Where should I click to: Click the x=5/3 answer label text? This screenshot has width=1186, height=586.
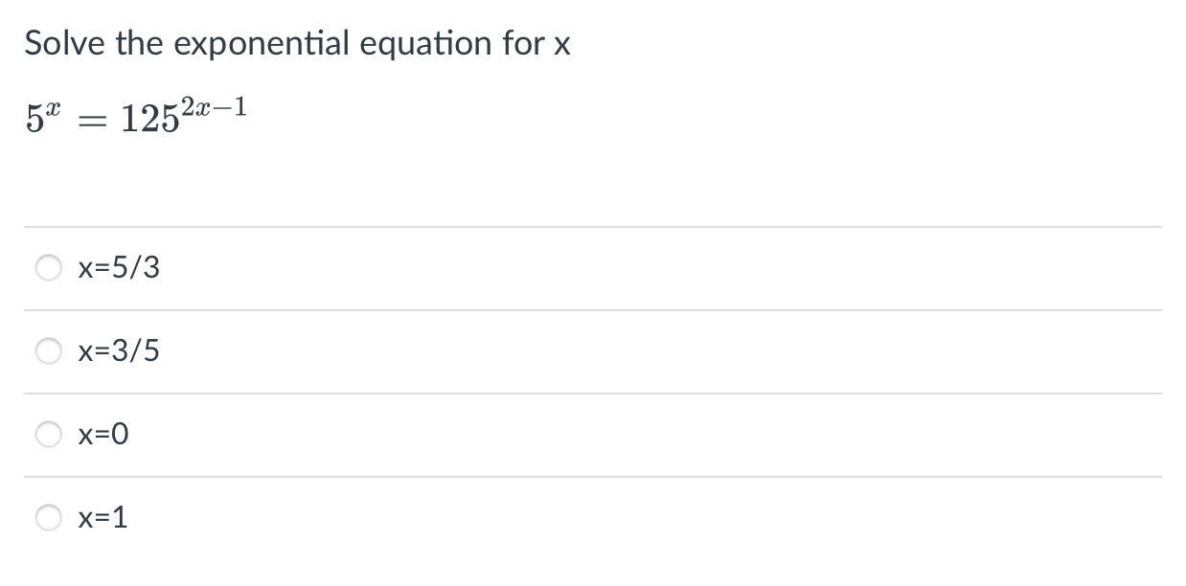[119, 269]
